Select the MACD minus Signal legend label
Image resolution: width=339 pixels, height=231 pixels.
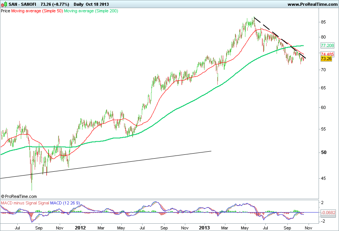[19, 203]
